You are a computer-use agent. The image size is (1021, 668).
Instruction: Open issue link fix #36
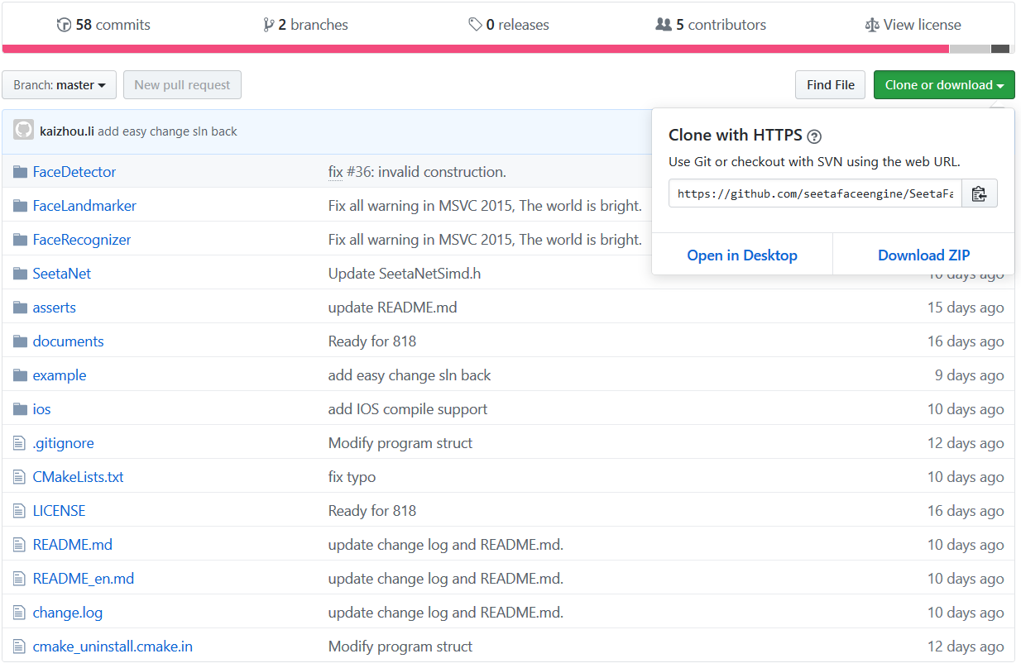coord(335,171)
